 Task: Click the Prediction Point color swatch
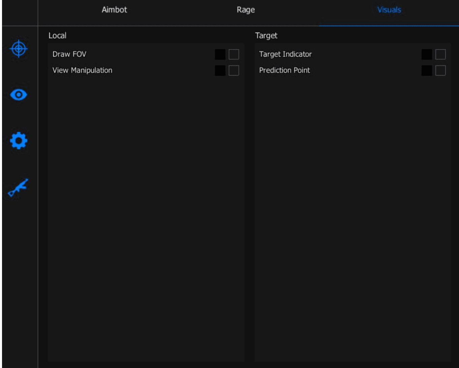pos(427,70)
